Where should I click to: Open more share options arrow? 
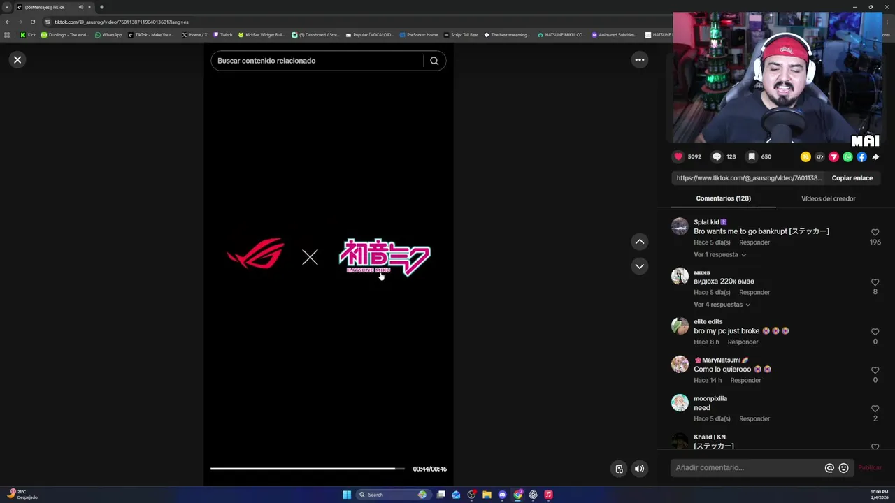[875, 157]
